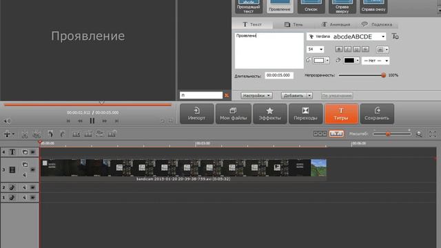Open the add track plus menu
Viewport: 441px width, 248px height.
point(9,134)
